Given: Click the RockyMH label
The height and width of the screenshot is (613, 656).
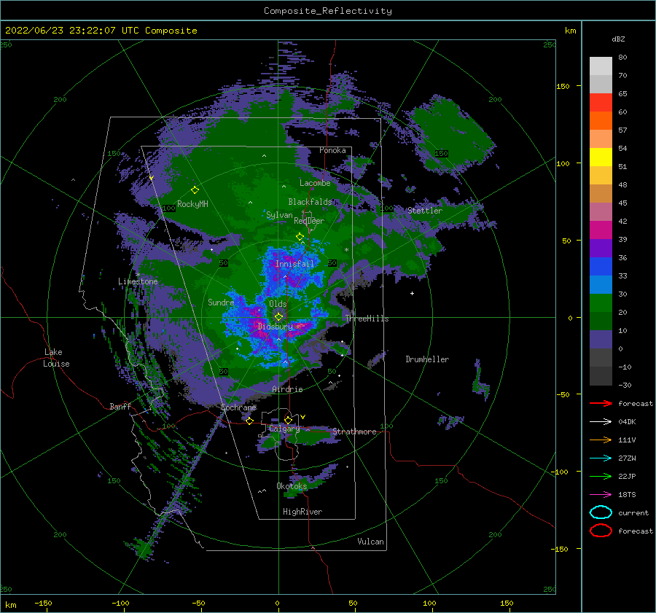Looking at the screenshot, I should 192,204.
